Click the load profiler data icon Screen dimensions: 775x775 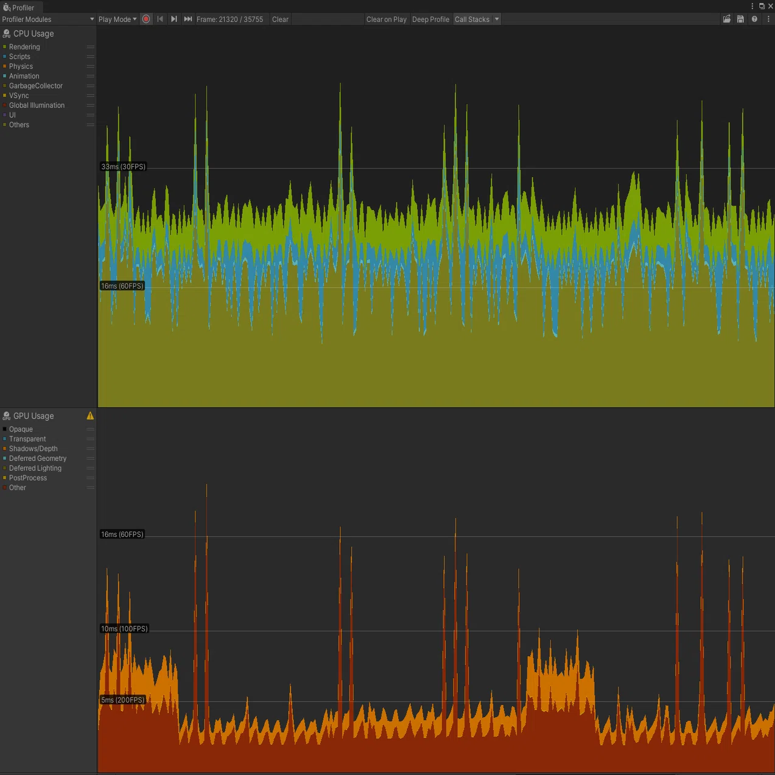click(x=726, y=19)
